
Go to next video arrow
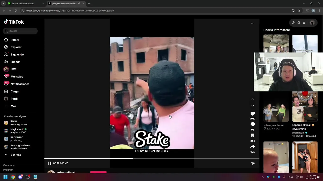[x=253, y=106]
